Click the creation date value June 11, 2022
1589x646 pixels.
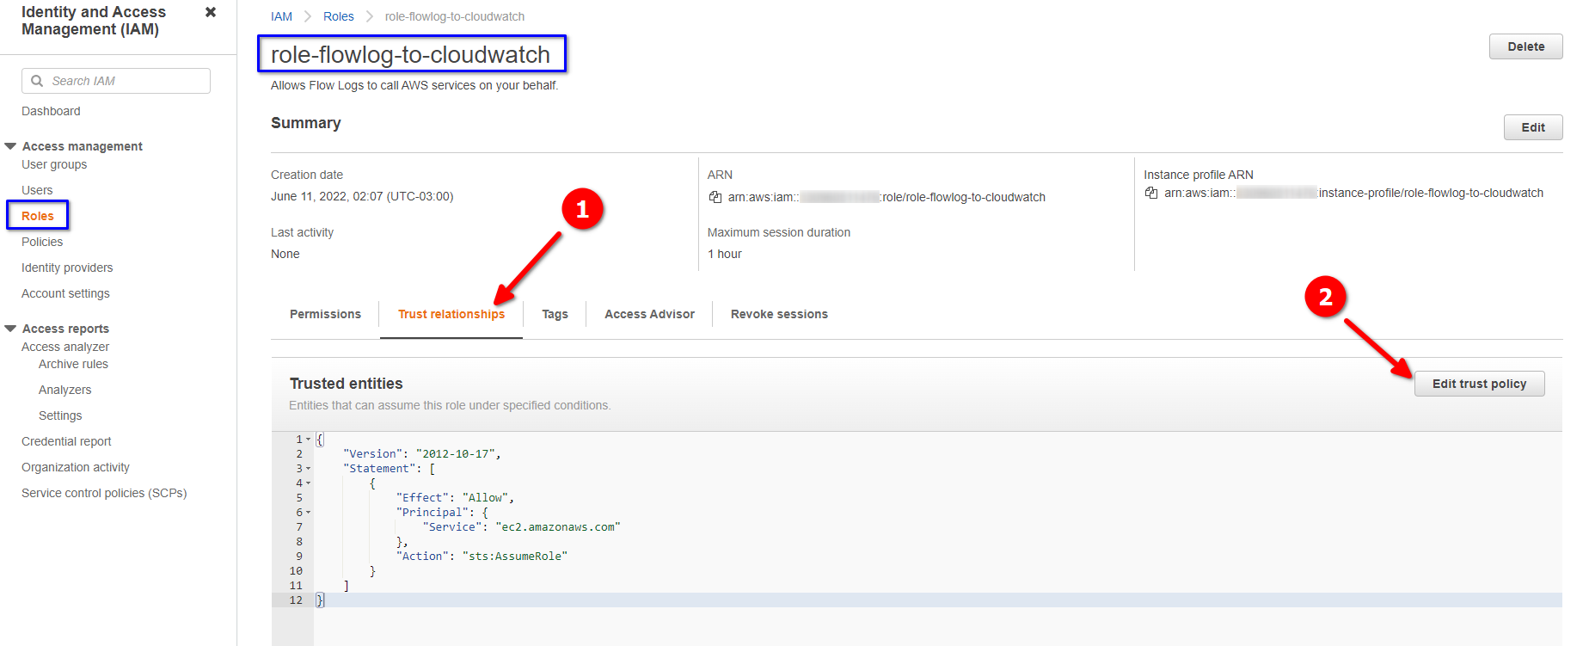(x=362, y=196)
